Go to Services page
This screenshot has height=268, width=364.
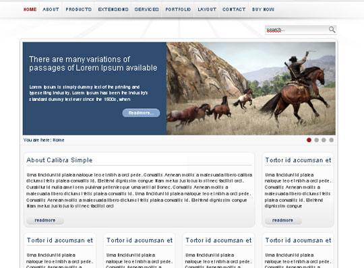147,9
